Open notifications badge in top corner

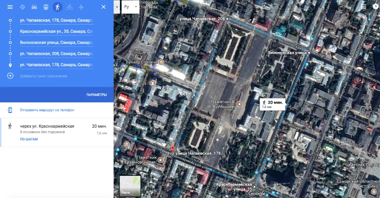point(376,7)
